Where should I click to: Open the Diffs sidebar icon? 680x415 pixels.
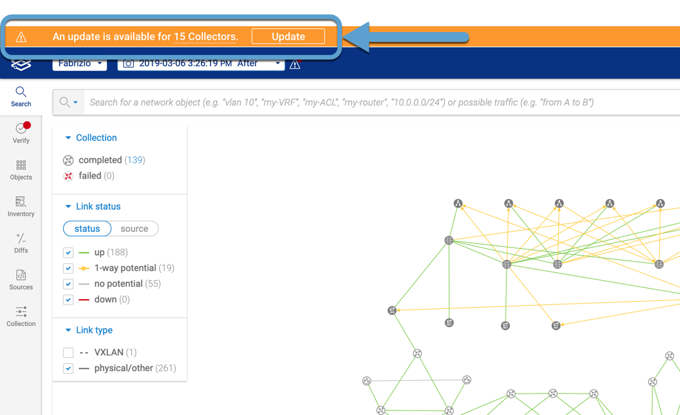pos(21,243)
